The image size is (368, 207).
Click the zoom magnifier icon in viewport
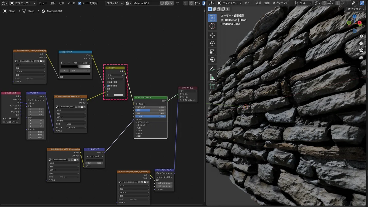coord(361,36)
